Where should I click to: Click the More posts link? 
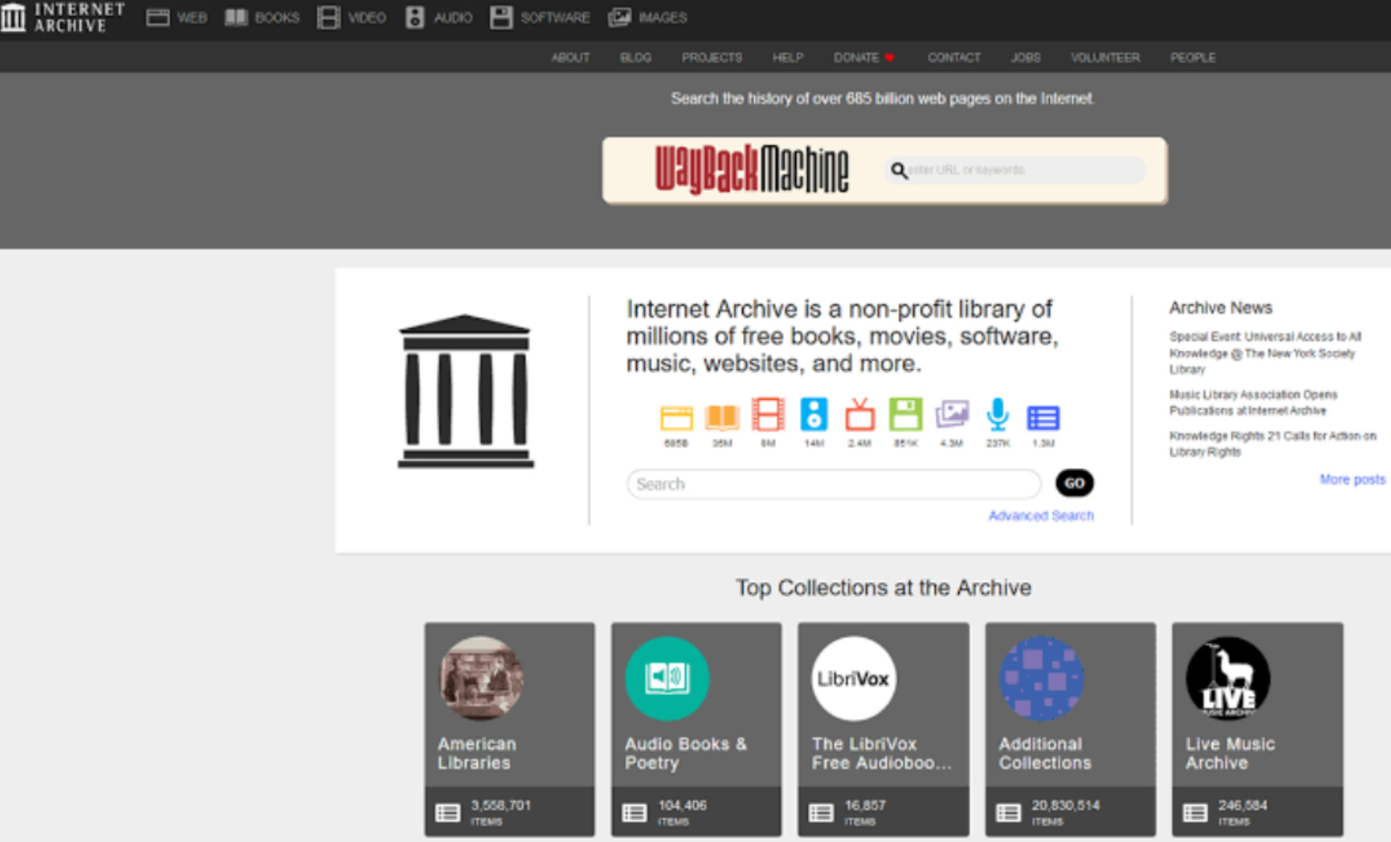[1352, 479]
